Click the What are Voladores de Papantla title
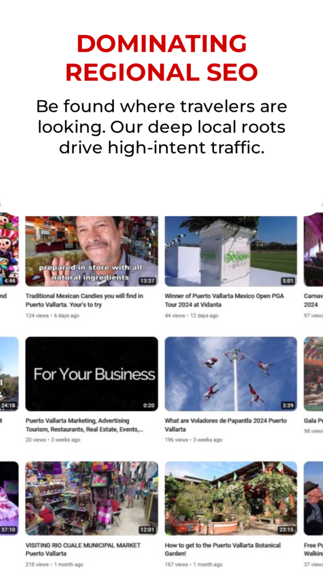Screen dimensions: 323x574 point(225,425)
